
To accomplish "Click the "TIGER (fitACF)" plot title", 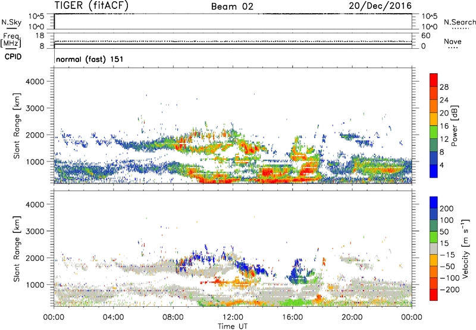I will [x=92, y=5].
